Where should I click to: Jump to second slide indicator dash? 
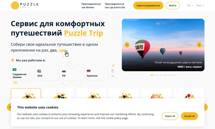pos(156,75)
